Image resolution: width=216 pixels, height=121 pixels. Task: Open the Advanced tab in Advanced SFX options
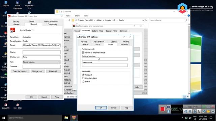(125, 45)
